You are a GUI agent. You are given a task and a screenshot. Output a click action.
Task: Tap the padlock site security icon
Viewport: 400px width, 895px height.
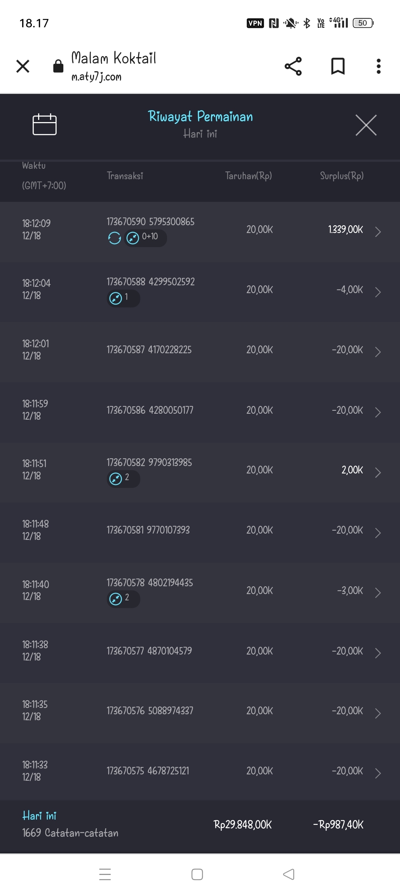click(58, 66)
